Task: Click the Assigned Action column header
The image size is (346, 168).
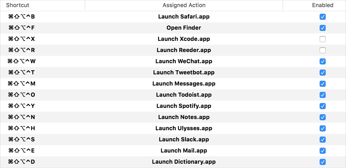Action: point(184,5)
